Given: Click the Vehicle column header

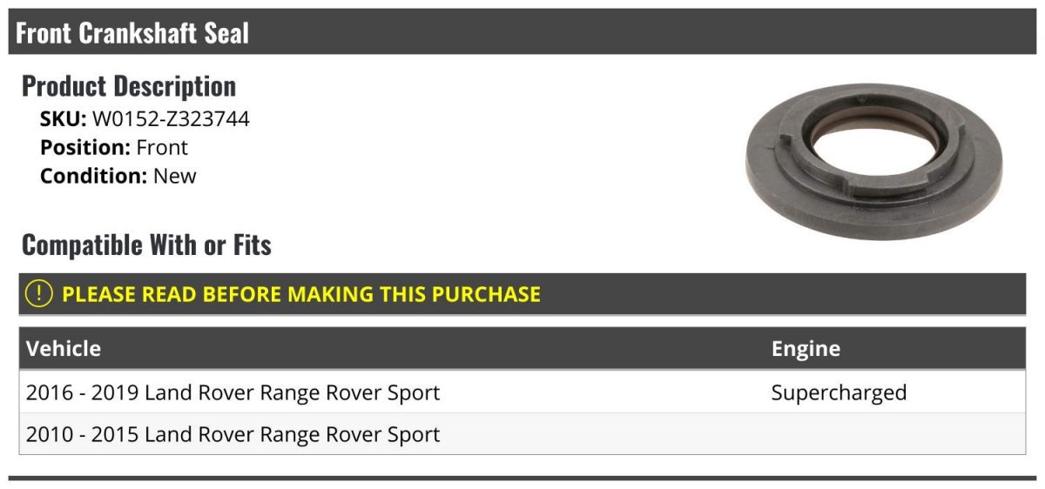Looking at the screenshot, I should tap(64, 349).
